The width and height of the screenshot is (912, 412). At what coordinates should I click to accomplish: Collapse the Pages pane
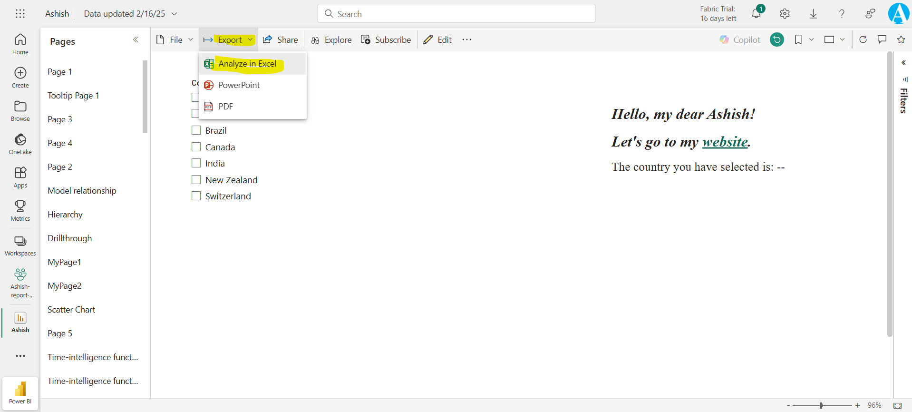[136, 40]
